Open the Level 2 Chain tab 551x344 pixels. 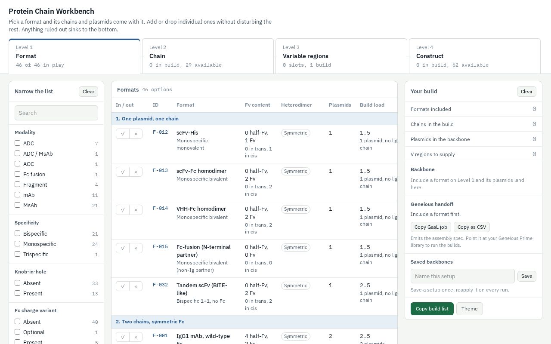pos(208,56)
